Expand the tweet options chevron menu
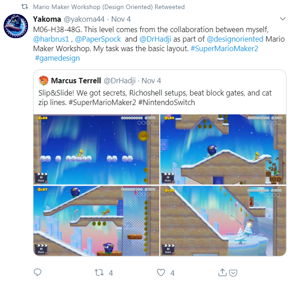292x282 pixels. 282,19
